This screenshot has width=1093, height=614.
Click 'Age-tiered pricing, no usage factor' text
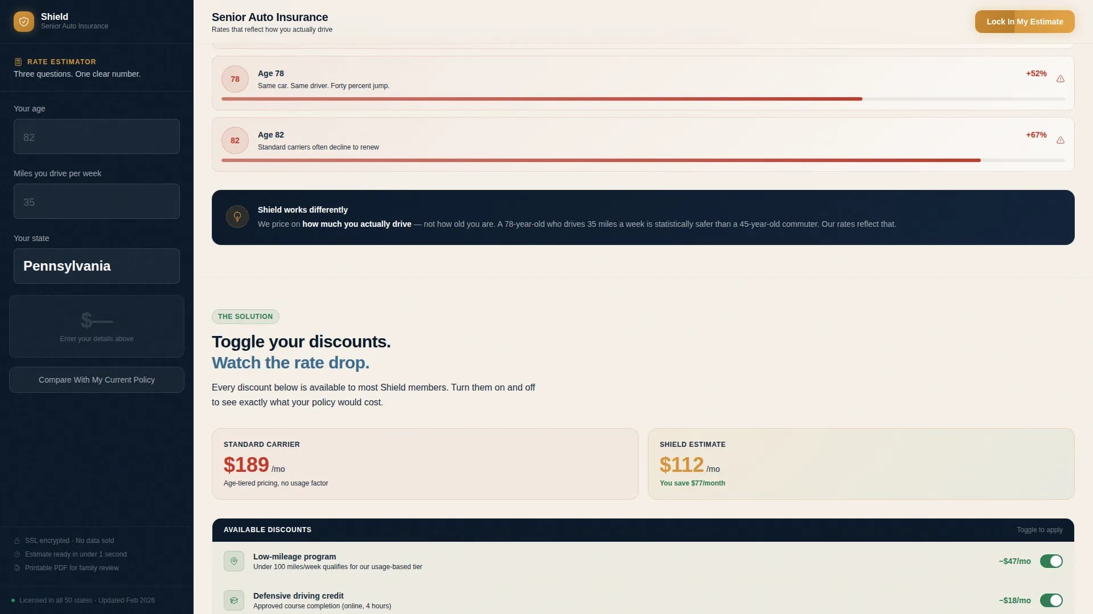point(276,483)
